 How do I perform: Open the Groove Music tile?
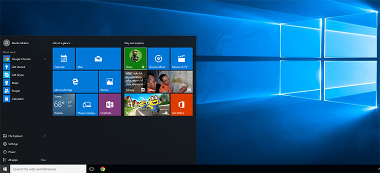pyautogui.click(x=158, y=59)
